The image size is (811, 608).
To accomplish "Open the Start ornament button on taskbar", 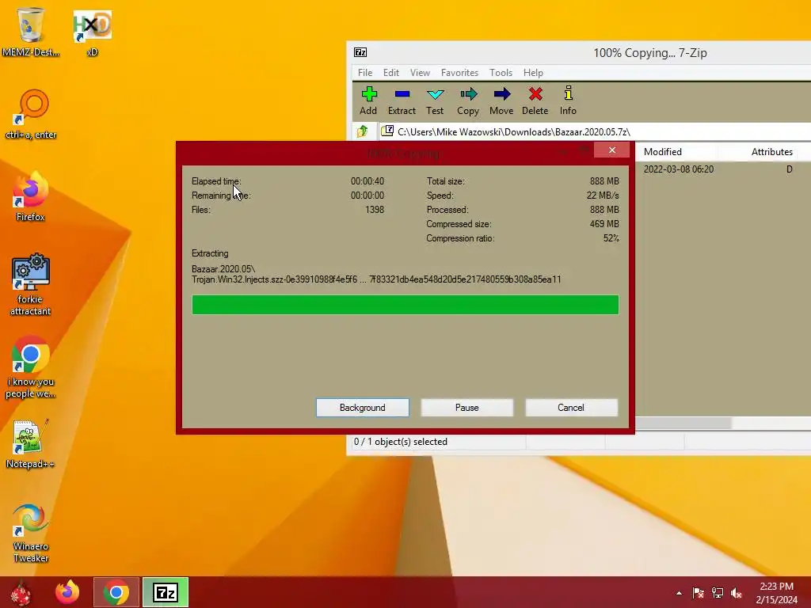I will pyautogui.click(x=21, y=592).
